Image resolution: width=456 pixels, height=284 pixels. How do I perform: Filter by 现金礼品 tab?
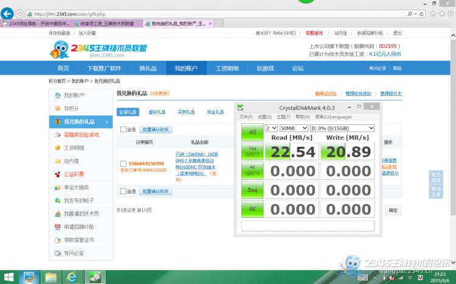[215, 112]
